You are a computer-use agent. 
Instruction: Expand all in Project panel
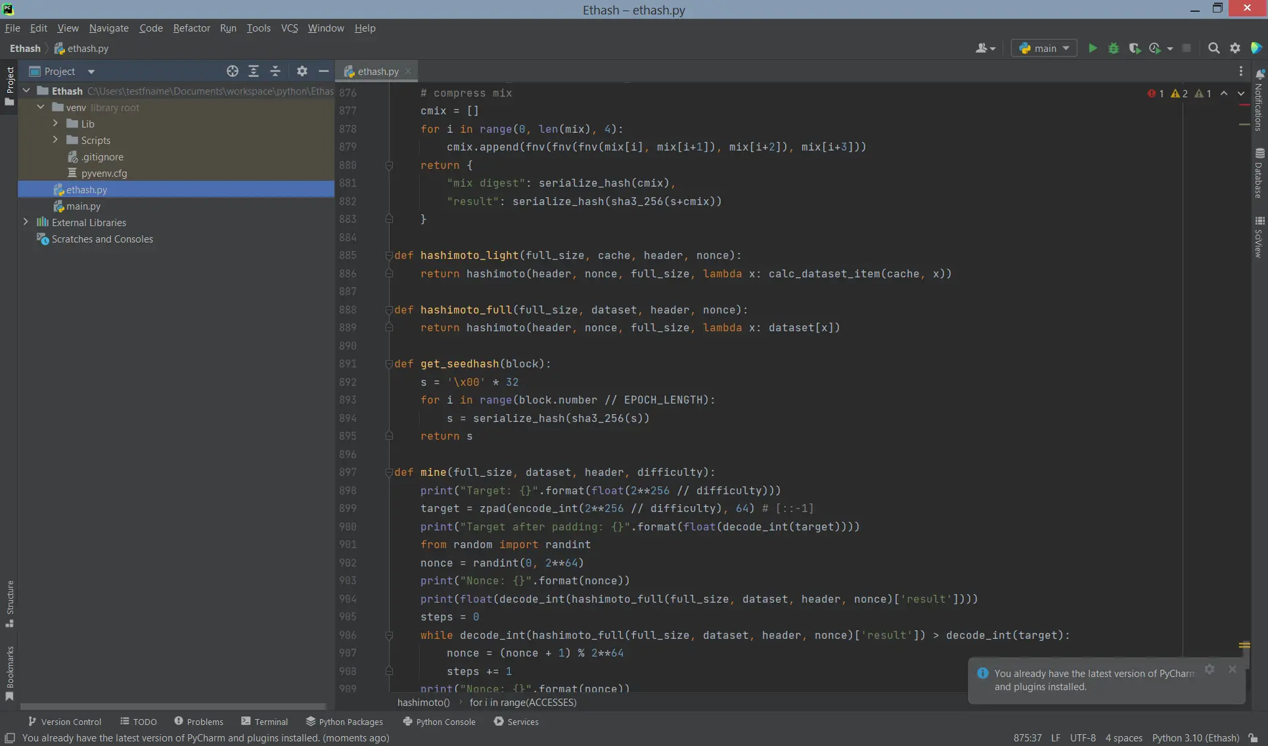coord(254,71)
